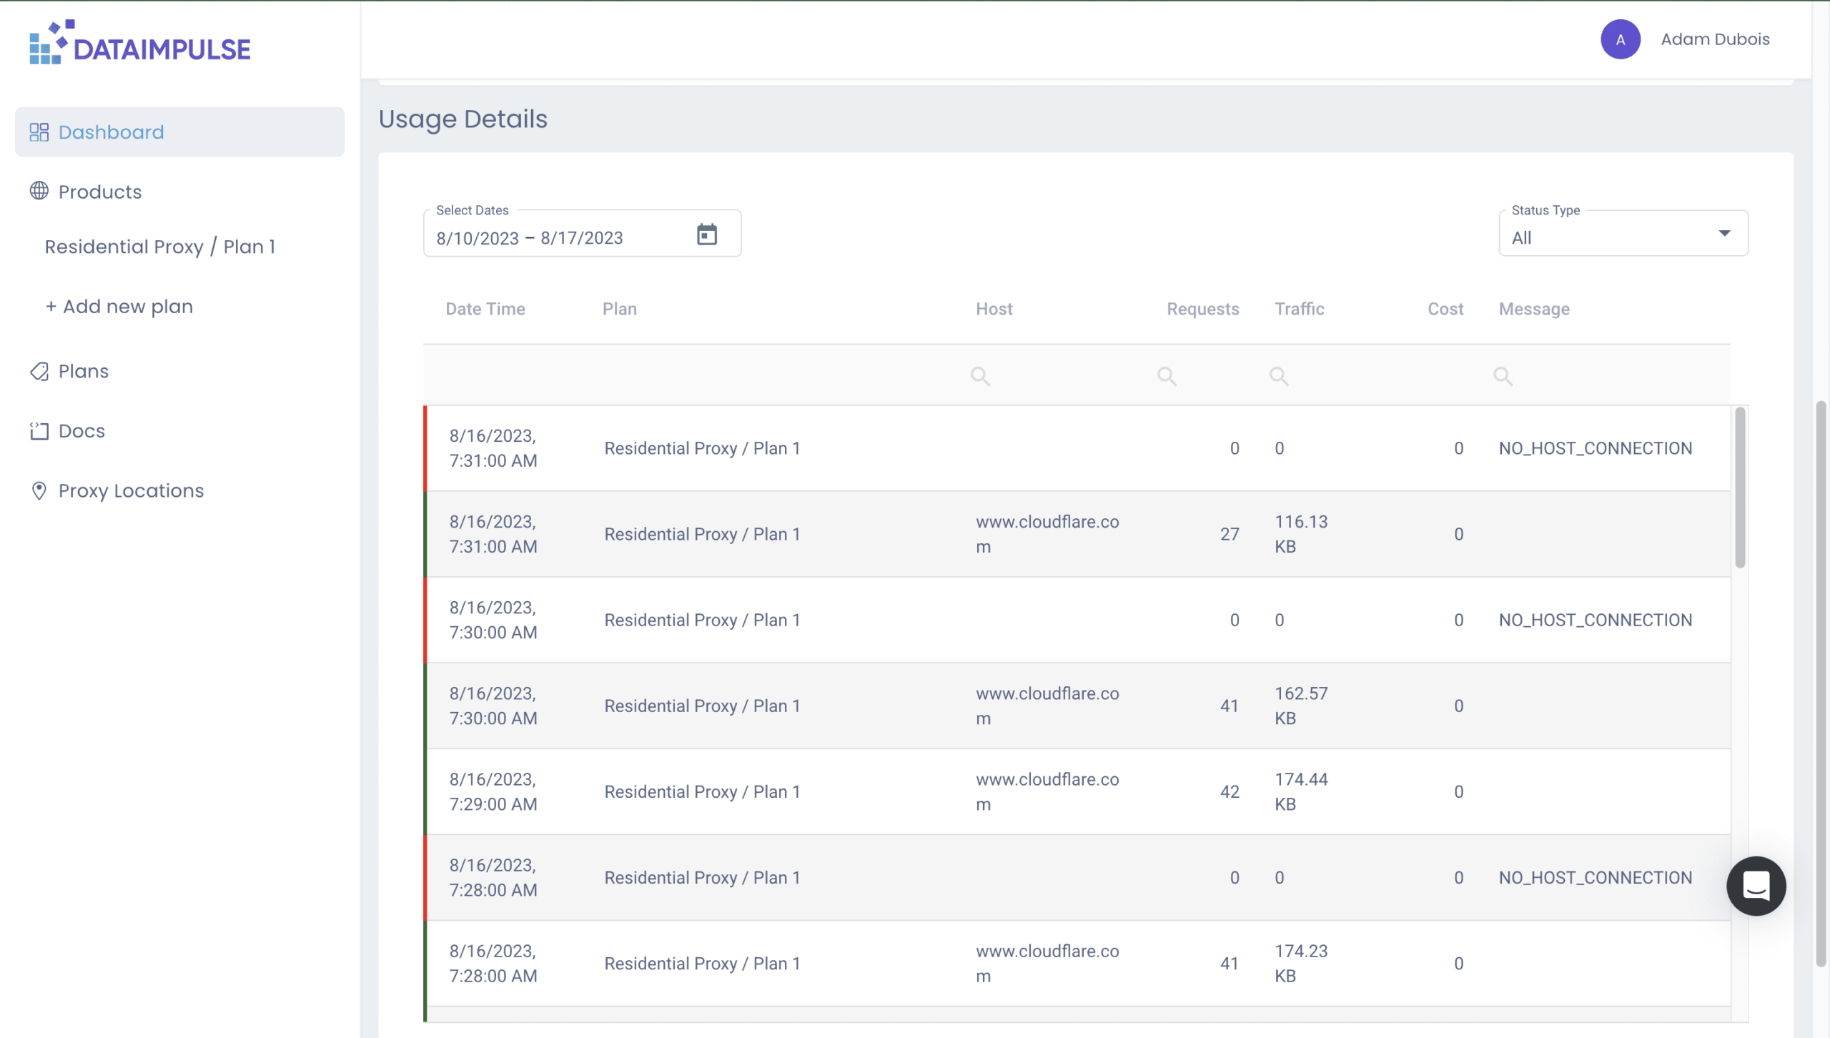1830x1038 pixels.
Task: Click the page vertical scrollbar
Action: tap(1821, 683)
